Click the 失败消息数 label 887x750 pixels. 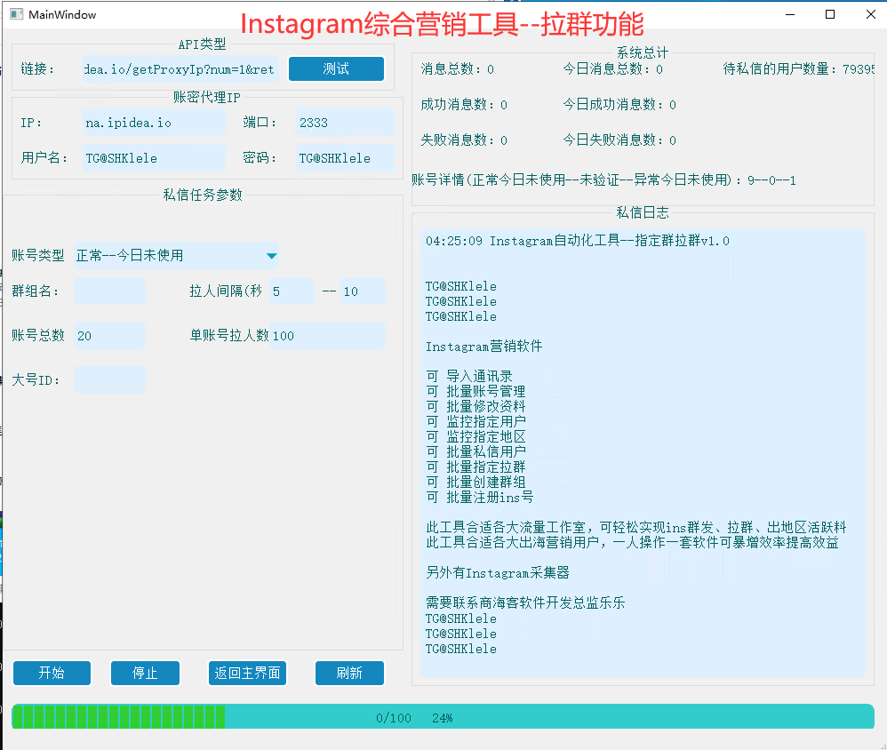(464, 140)
